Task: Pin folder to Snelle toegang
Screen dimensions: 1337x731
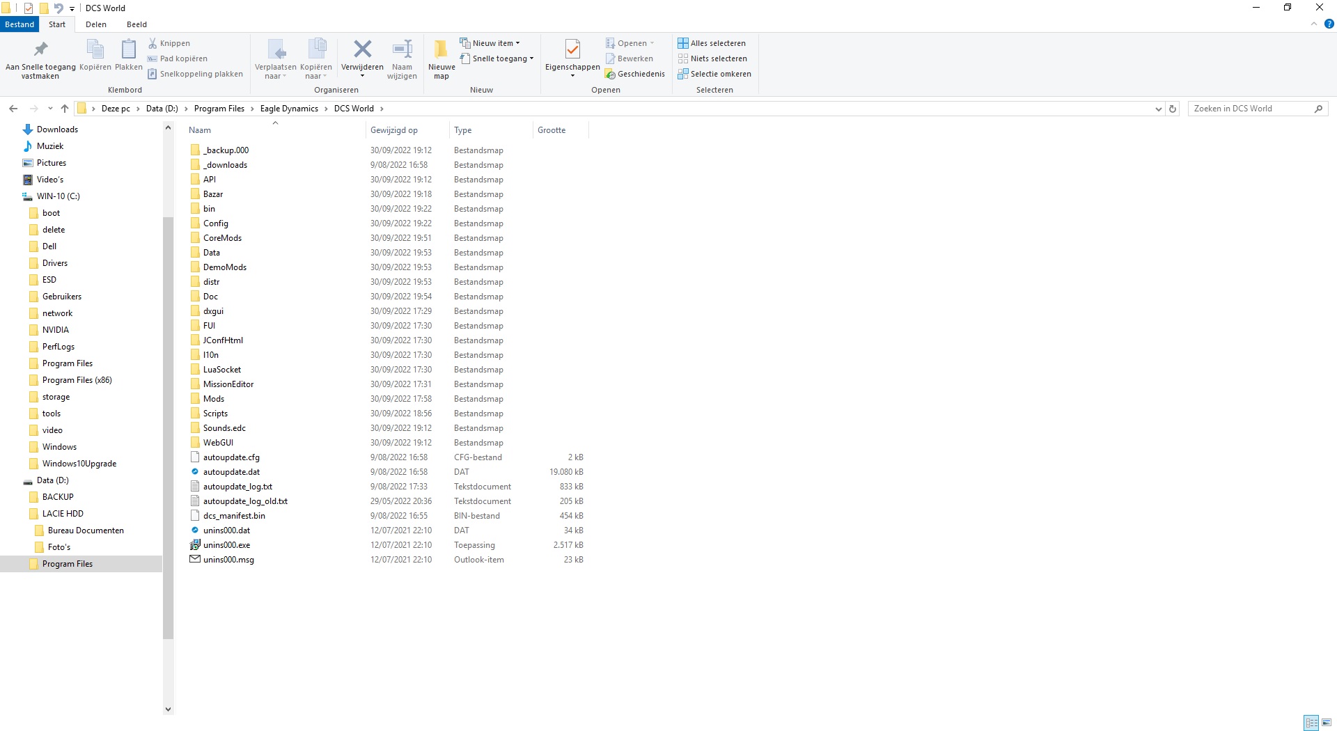Action: point(40,58)
